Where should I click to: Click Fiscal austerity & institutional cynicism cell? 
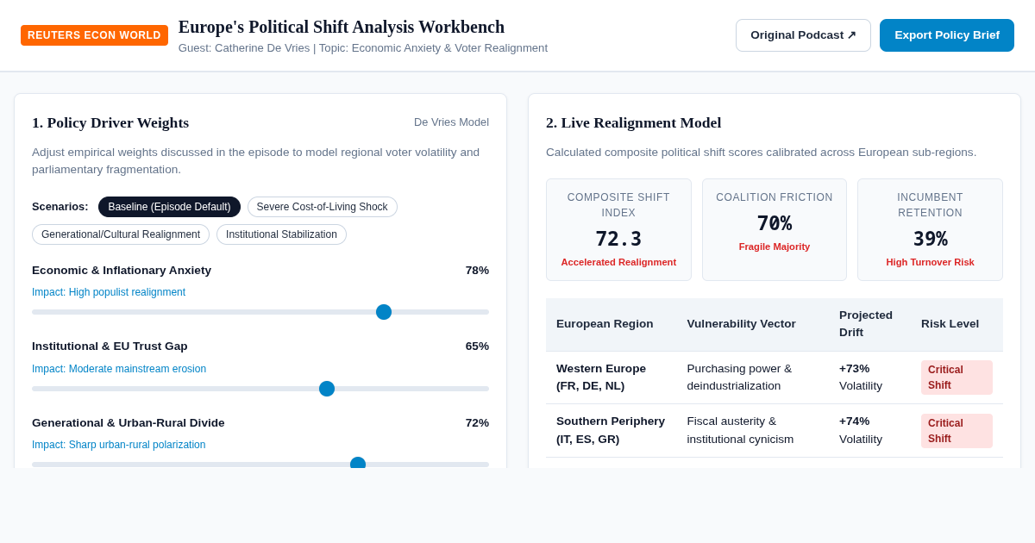741,430
